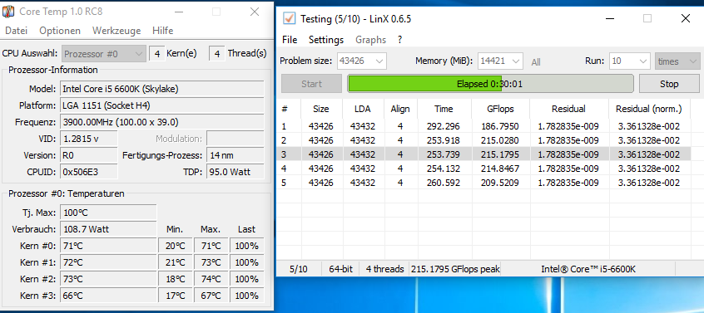Click the 4 threads status bar entry
The image size is (704, 313).
click(x=384, y=269)
